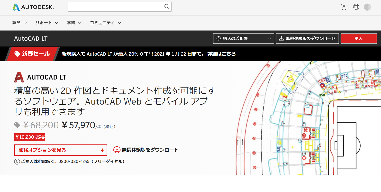Expand 価格オプションを見る dropdown
381x192 pixels.
pyautogui.click(x=61, y=150)
